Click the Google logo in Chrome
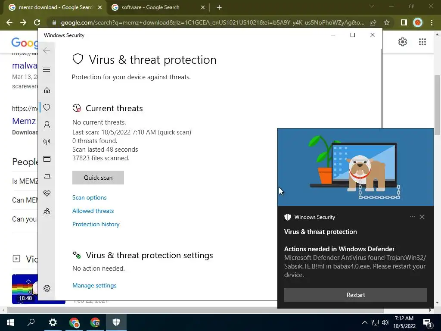Screen dimensions: 441x331 (25, 43)
